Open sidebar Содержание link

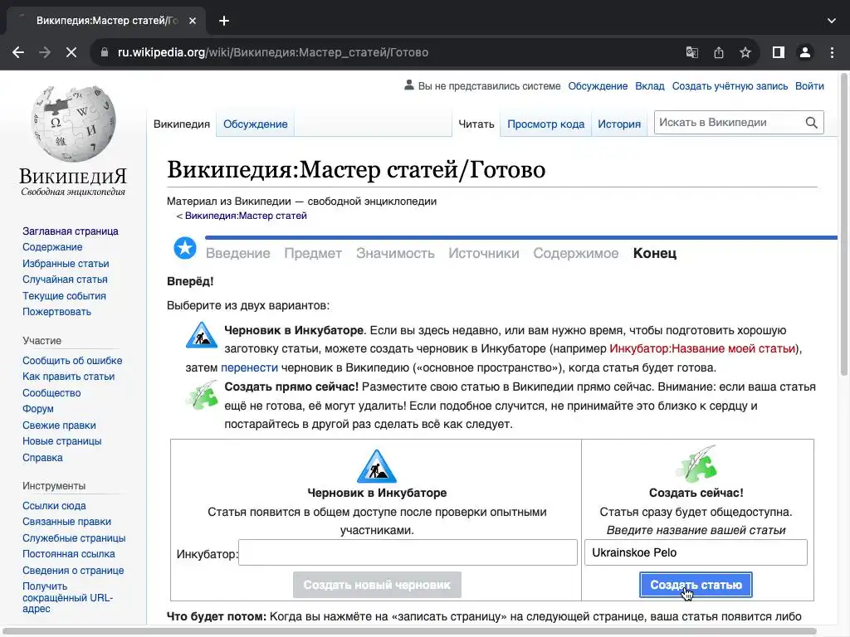(52, 247)
